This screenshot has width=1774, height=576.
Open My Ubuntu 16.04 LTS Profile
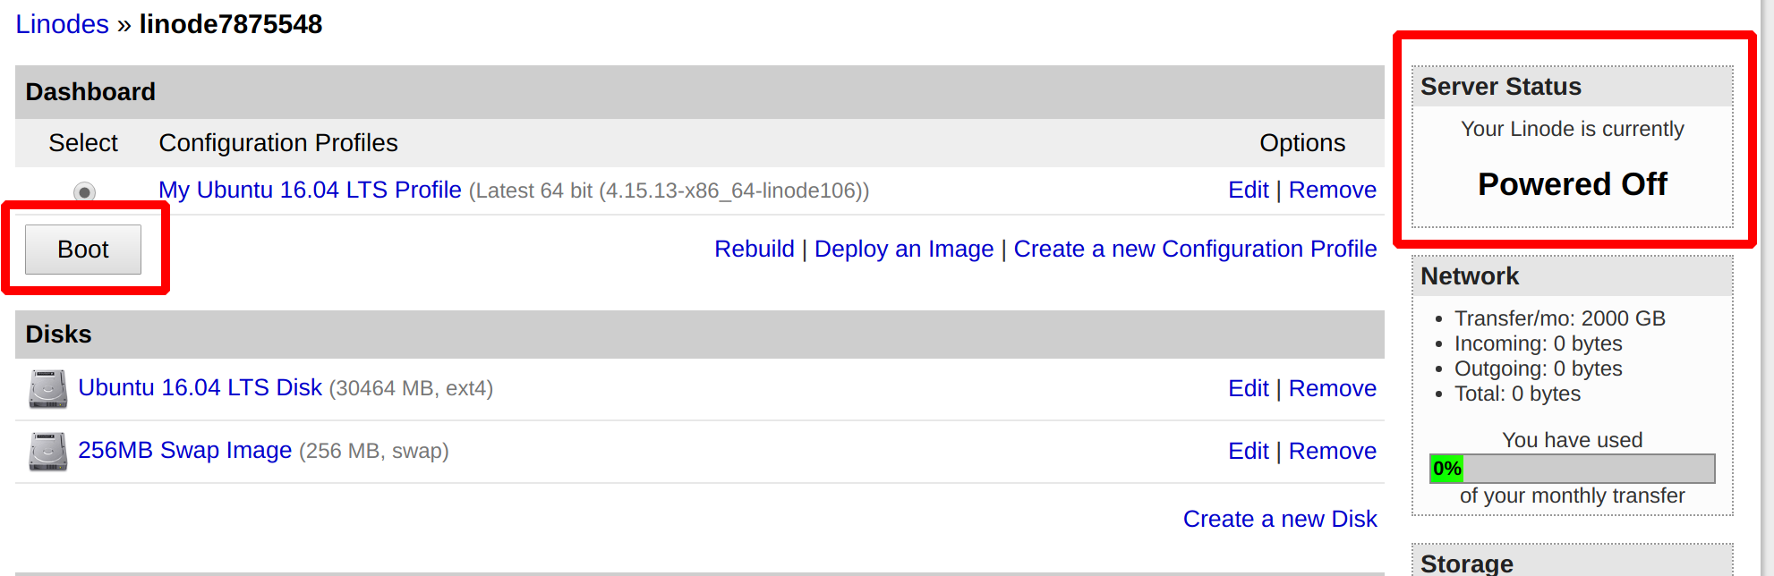[310, 190]
